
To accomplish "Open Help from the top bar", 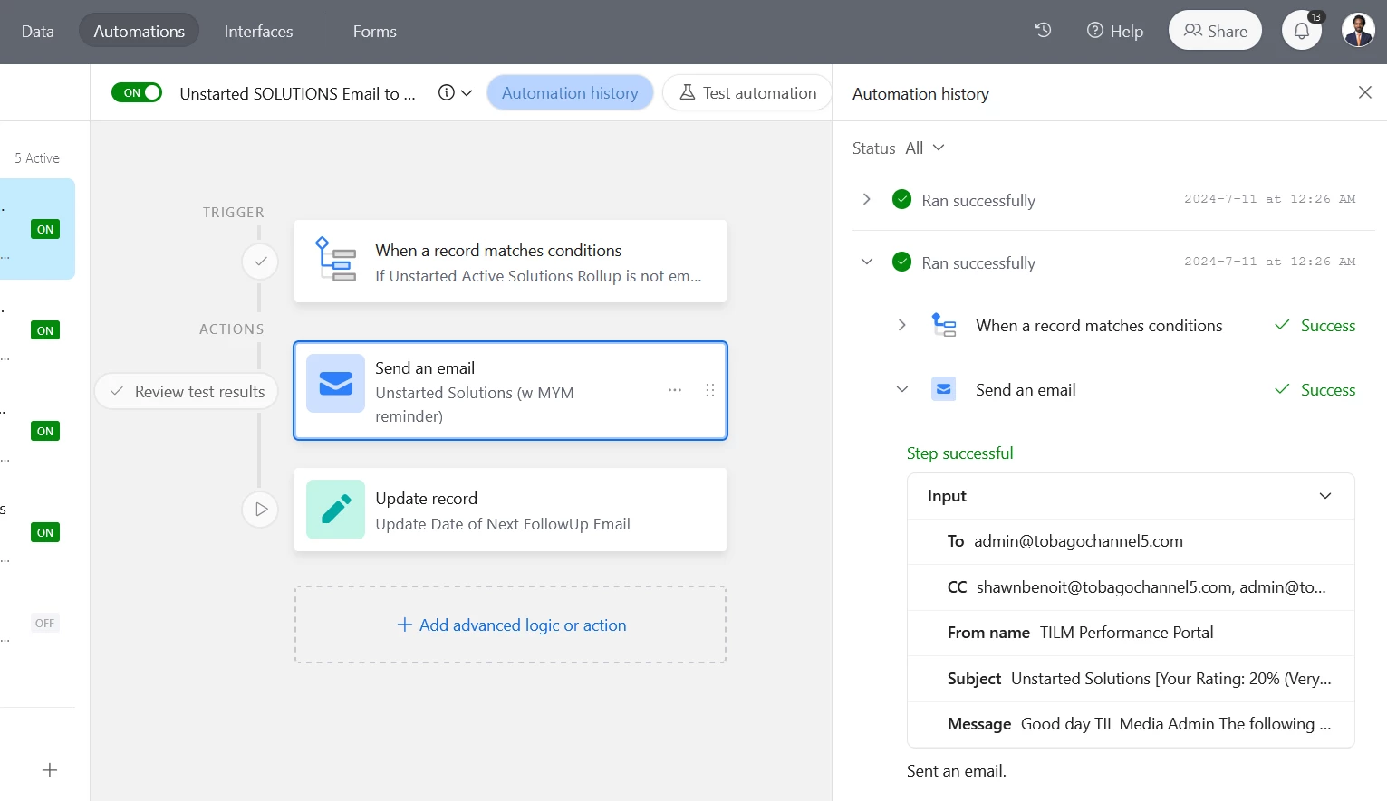I will click(1115, 31).
